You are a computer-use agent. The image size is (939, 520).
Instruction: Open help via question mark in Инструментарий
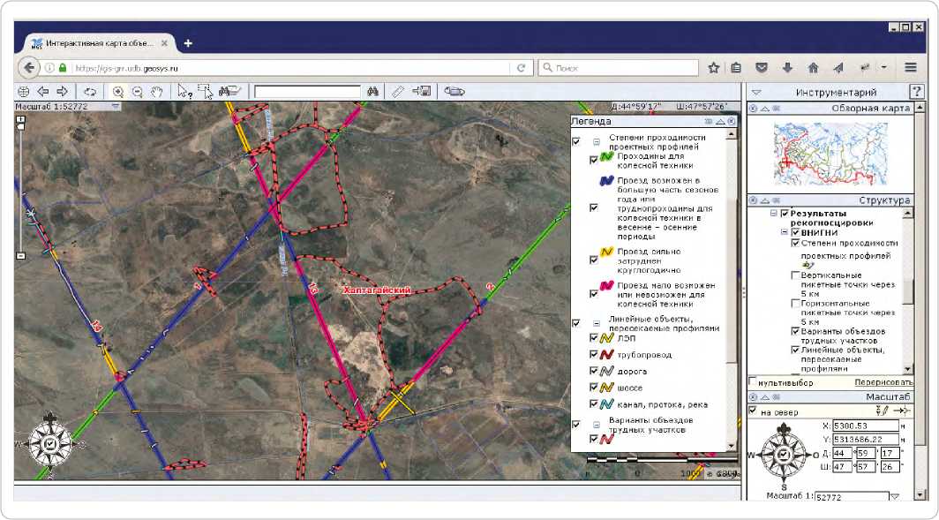[916, 92]
